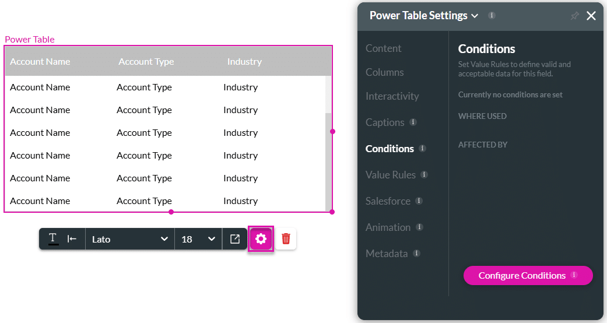
Task: Click the WHERE USED section label
Action: [482, 116]
